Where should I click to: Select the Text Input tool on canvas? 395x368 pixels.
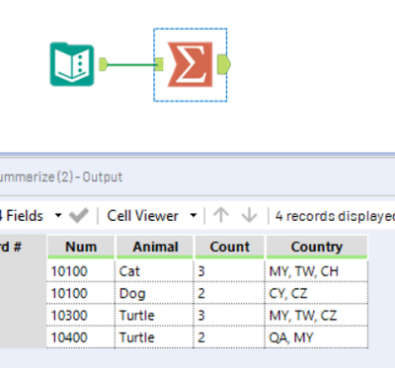72,64
